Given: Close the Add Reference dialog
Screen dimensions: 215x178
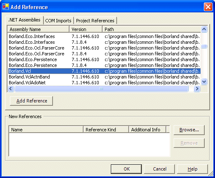Looking at the screenshot, I should pyautogui.click(x=208, y=7).
